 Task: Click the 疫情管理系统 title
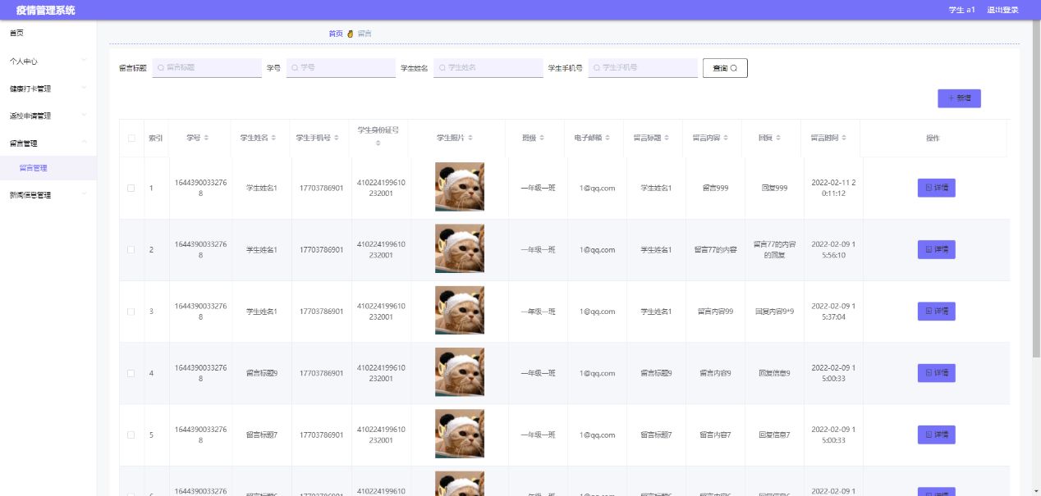(x=46, y=10)
